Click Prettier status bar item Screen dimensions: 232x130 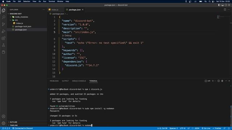[217, 129]
